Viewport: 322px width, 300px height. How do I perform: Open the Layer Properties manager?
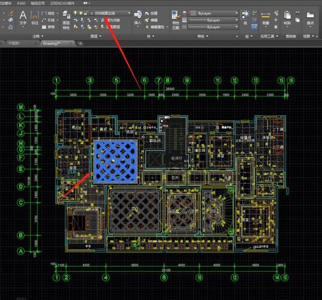click(x=66, y=20)
